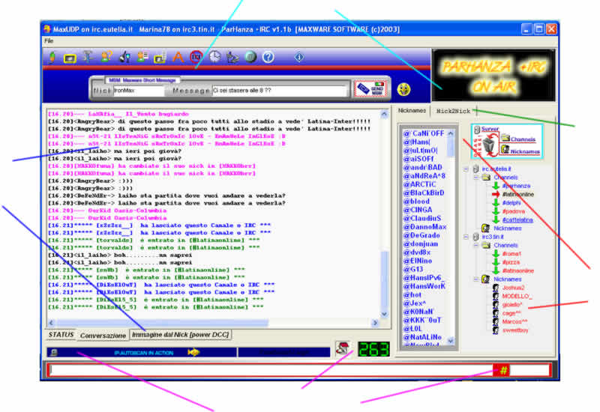Select #parhanza channel in the tree
The height and width of the screenshot is (412, 600).
(x=516, y=186)
